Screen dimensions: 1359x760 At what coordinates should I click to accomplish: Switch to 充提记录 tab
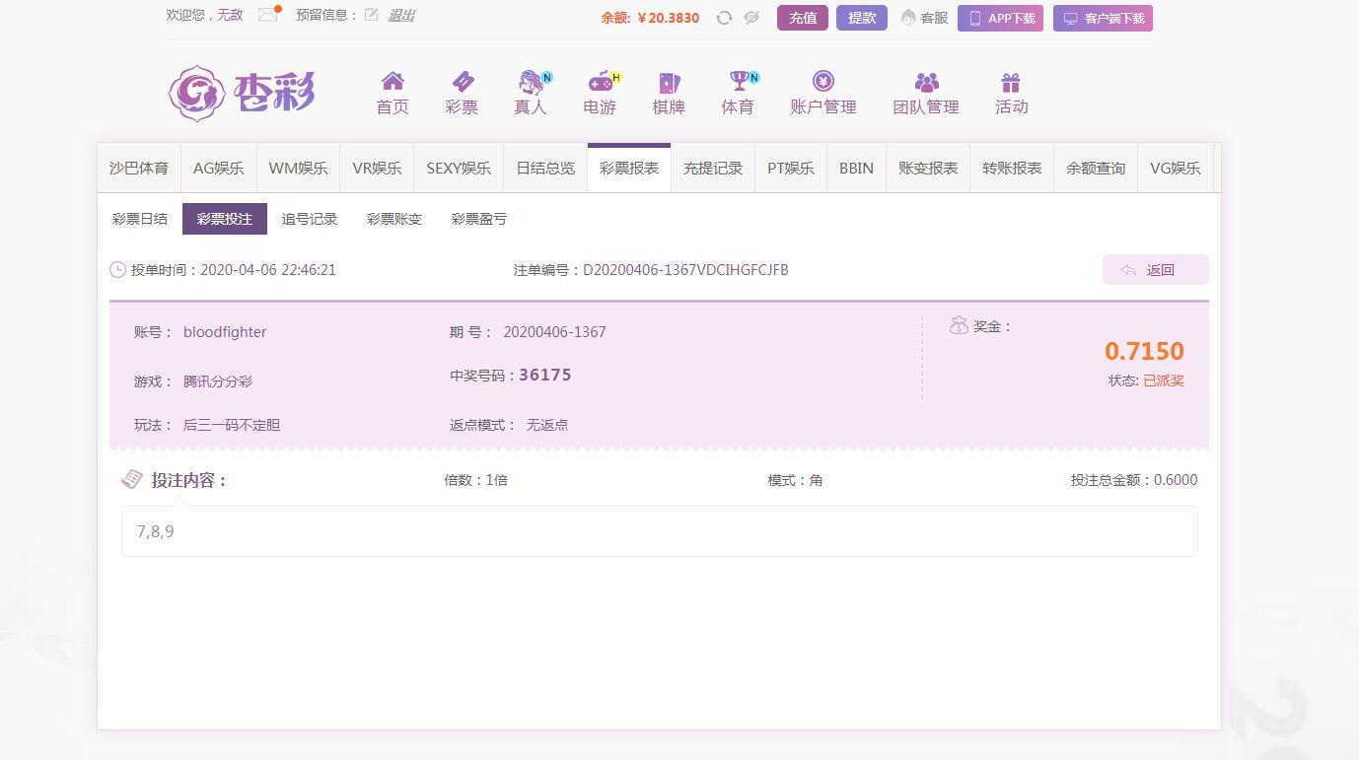coord(713,169)
